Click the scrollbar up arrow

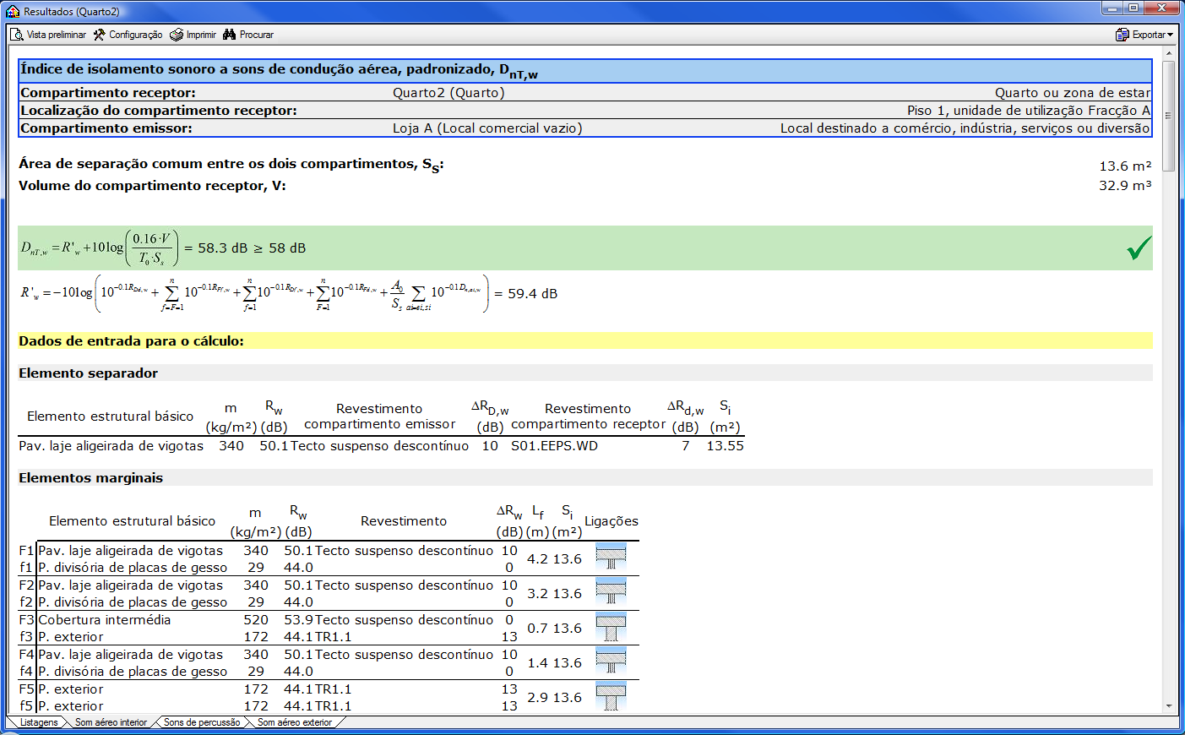[x=1169, y=53]
